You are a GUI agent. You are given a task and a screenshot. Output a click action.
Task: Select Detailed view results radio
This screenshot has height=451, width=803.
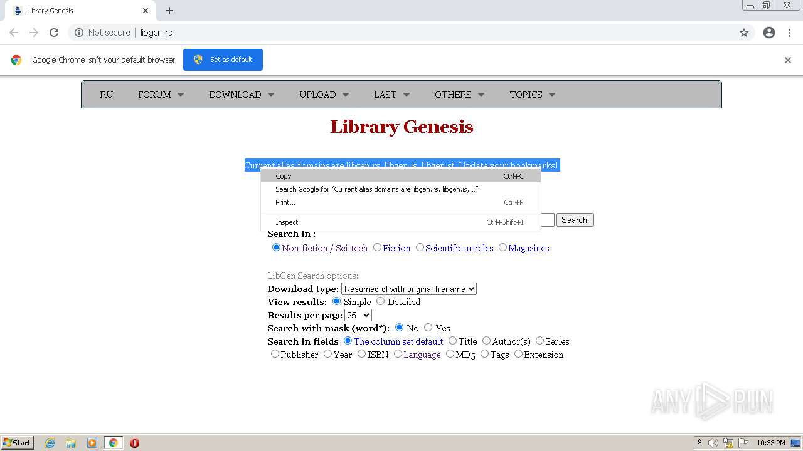click(380, 301)
